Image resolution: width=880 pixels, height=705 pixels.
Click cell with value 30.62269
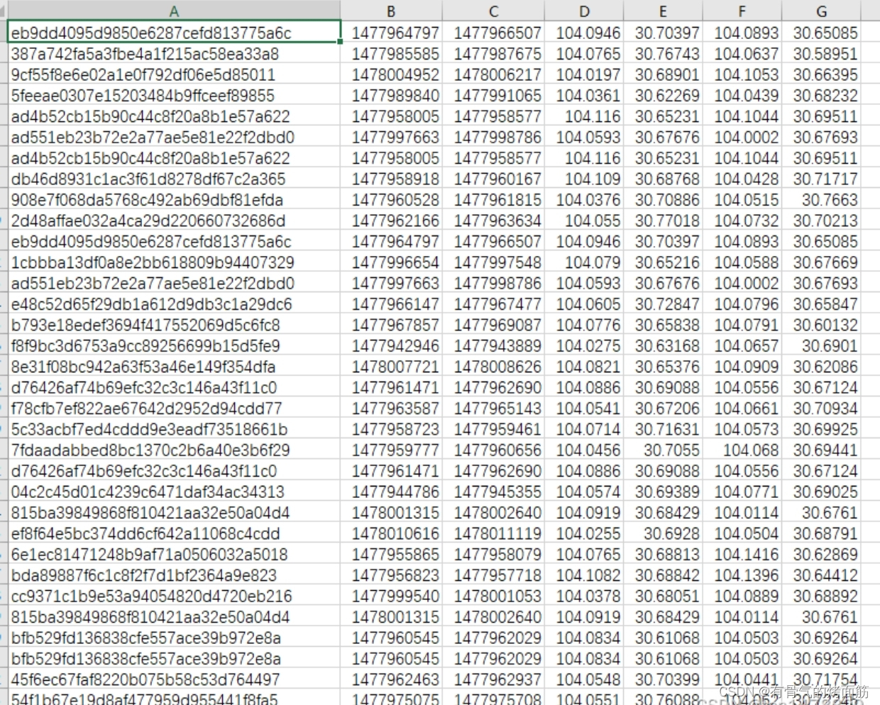click(x=663, y=96)
